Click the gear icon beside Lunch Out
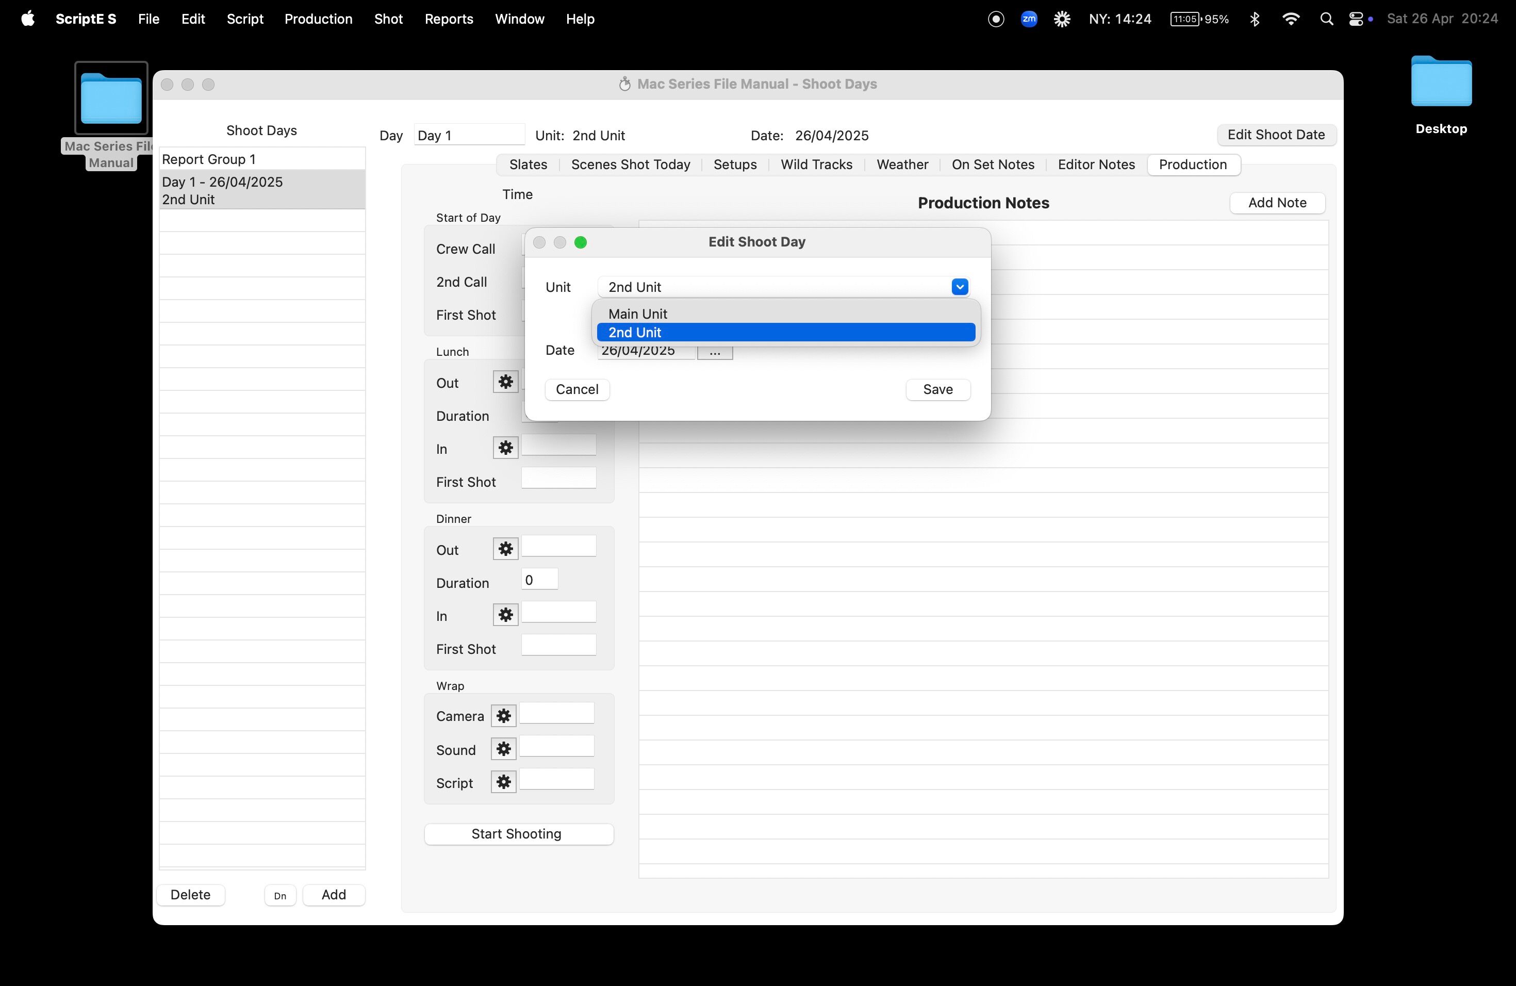1516x986 pixels. click(x=505, y=382)
